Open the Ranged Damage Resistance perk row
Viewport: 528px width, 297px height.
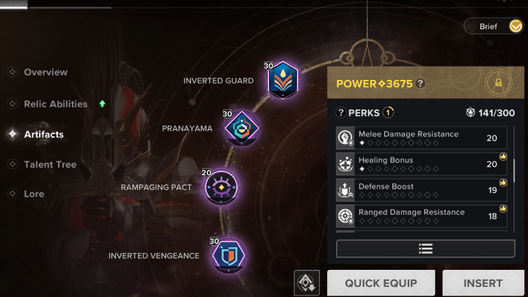[x=422, y=216]
